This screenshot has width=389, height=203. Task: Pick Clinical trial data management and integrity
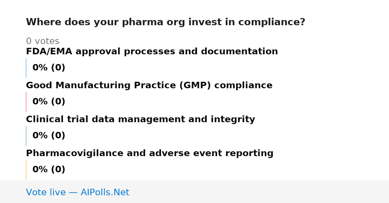pos(140,120)
